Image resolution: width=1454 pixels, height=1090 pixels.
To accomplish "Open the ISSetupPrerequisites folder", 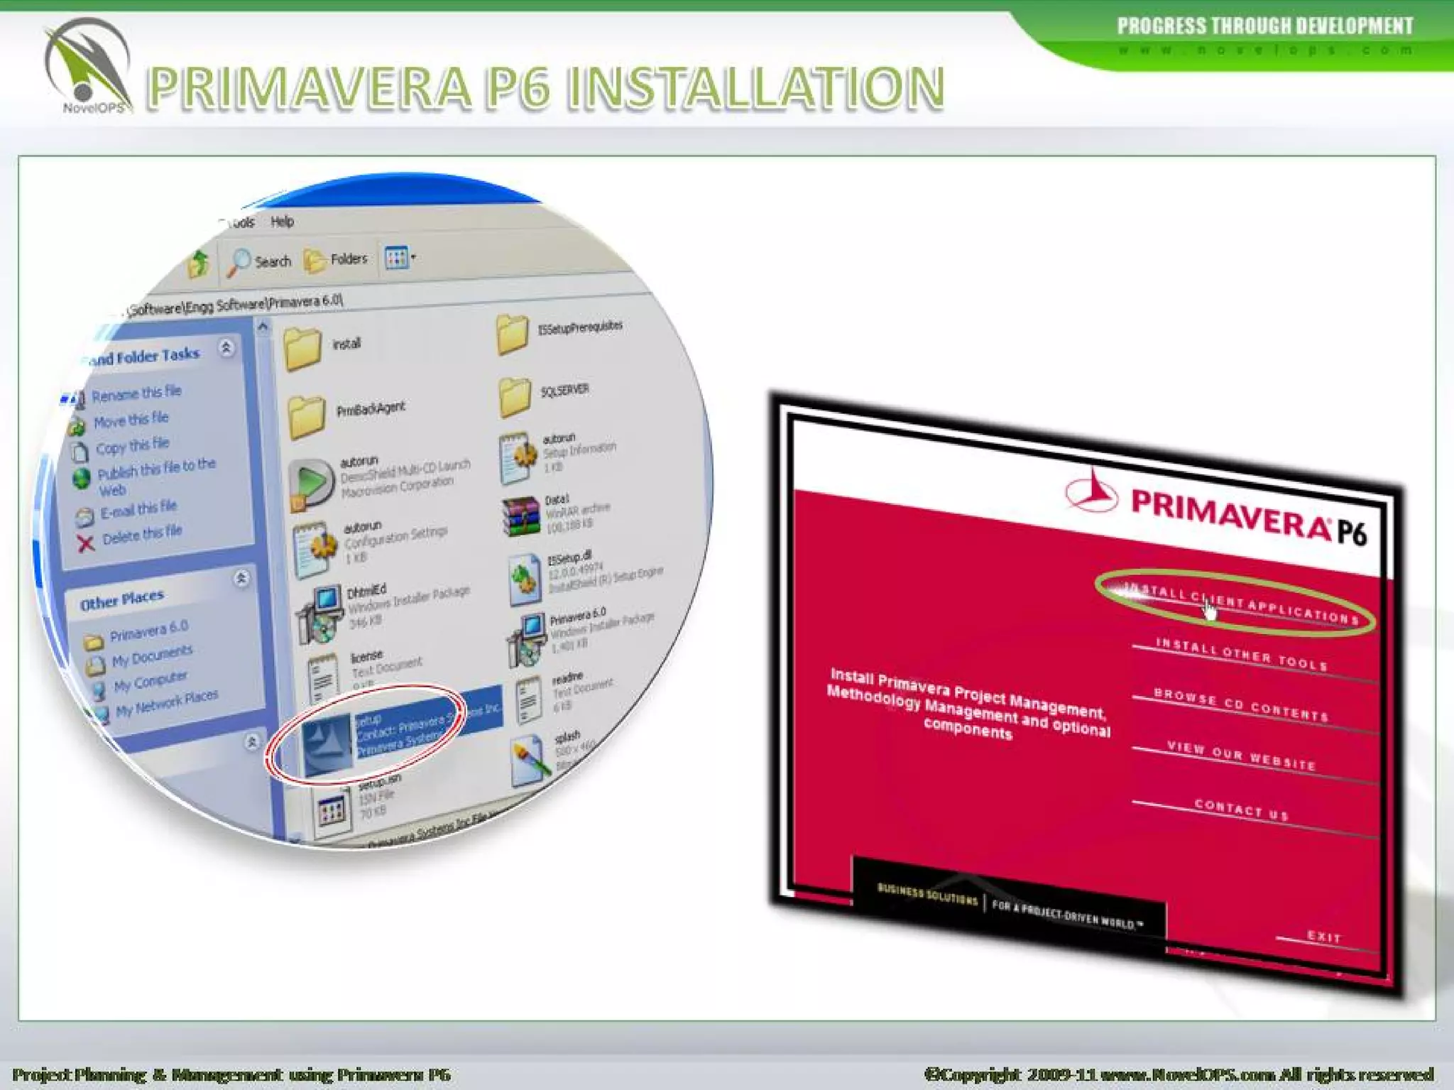I will click(x=513, y=334).
